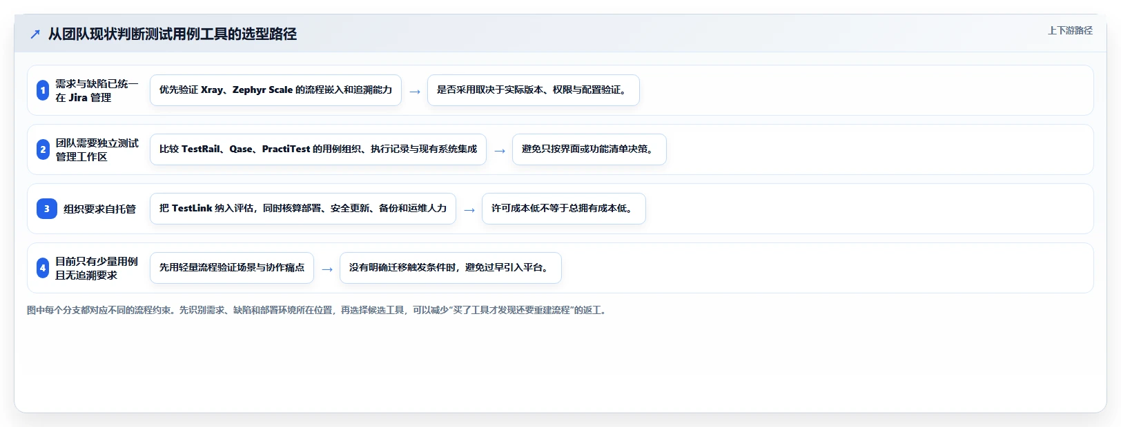The height and width of the screenshot is (427, 1121).
Task: Select the box 优先验证 Xray、Zephyr Scale
Action: pyautogui.click(x=275, y=90)
